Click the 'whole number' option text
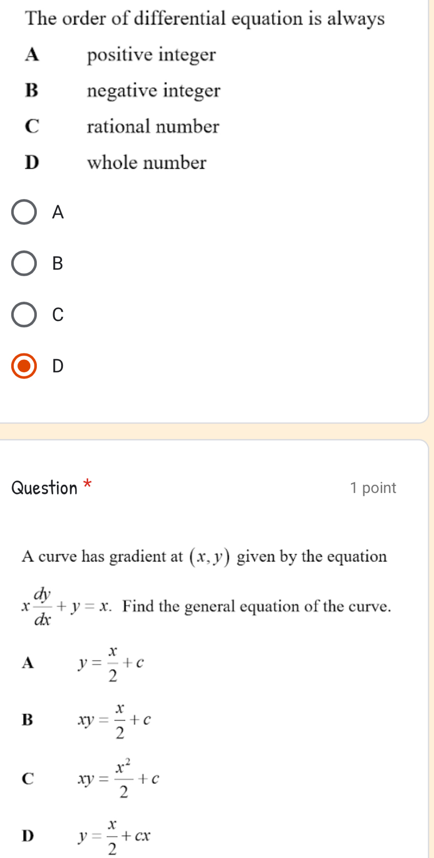 pos(147,163)
